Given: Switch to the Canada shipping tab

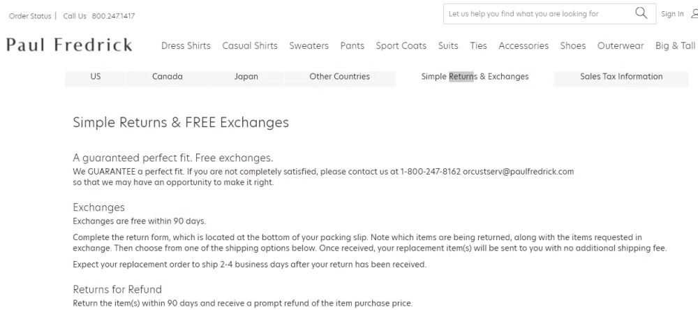Looking at the screenshot, I should pos(168,77).
